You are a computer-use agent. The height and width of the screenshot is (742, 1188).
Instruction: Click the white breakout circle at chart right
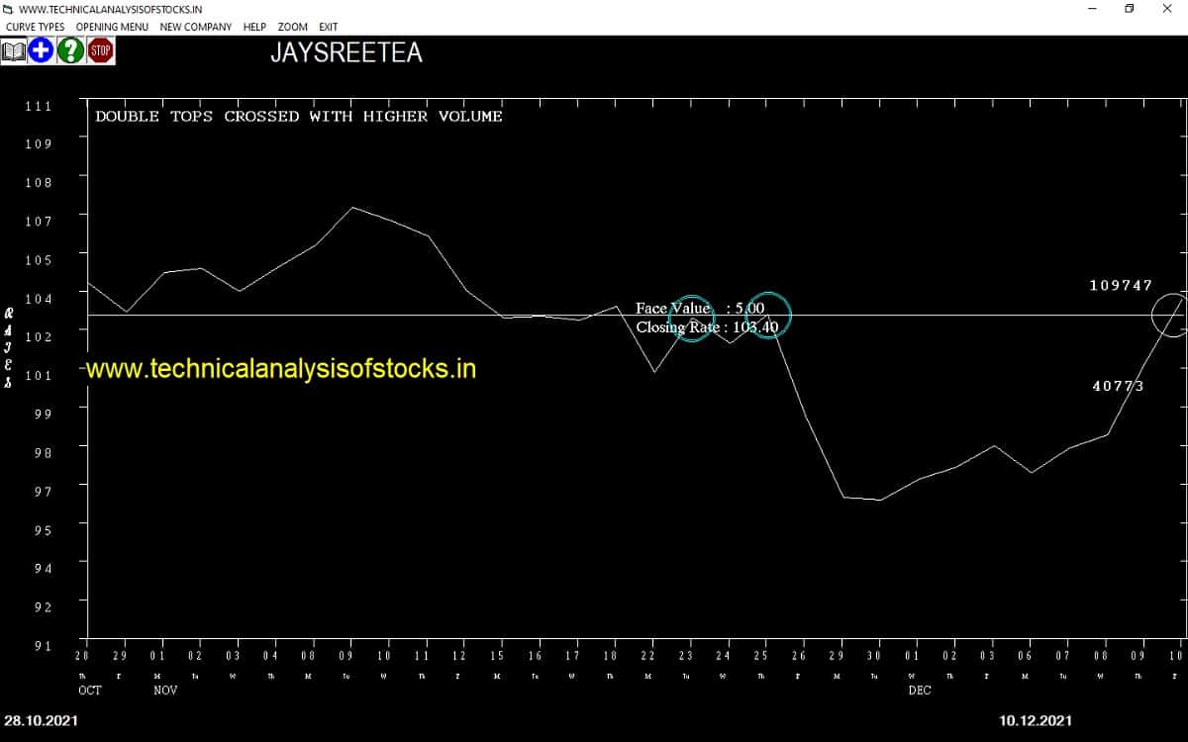[x=1171, y=316]
